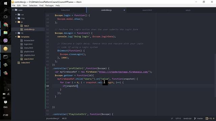Click the 21:00 taskbar clock
This screenshot has height=121, width=216.
[x=5, y=115]
